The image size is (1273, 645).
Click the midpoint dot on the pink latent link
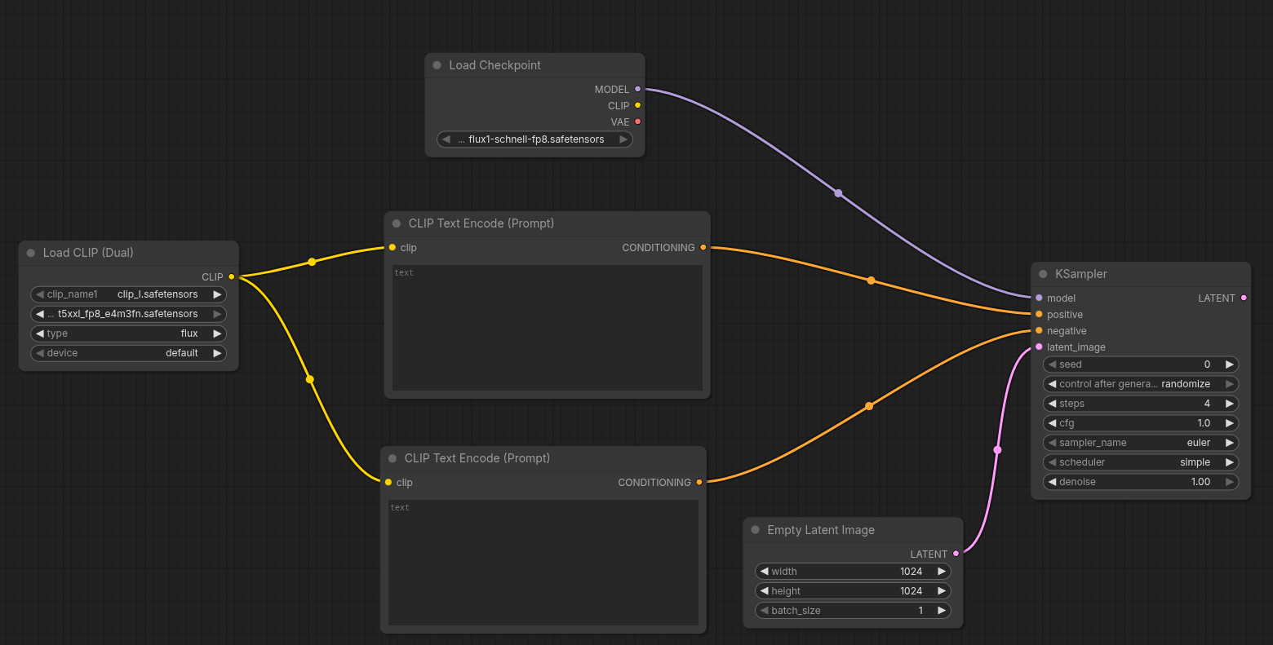997,450
